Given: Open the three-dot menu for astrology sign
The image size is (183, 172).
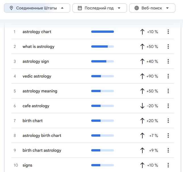Looking at the screenshot, I should pyautogui.click(x=168, y=61).
